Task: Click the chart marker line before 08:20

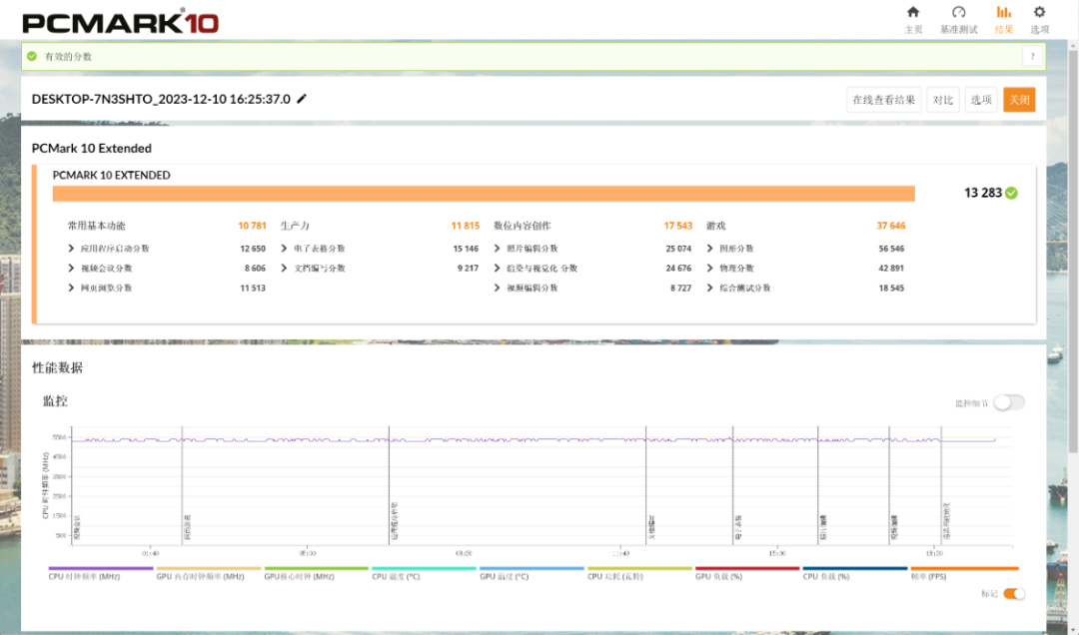Action: (389, 485)
